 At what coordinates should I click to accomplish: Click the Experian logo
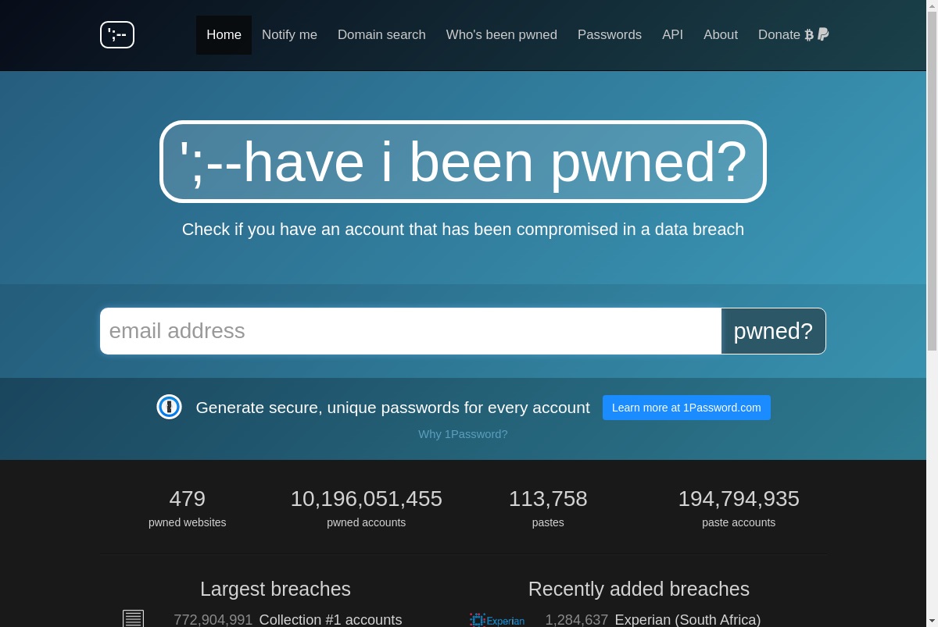point(497,620)
